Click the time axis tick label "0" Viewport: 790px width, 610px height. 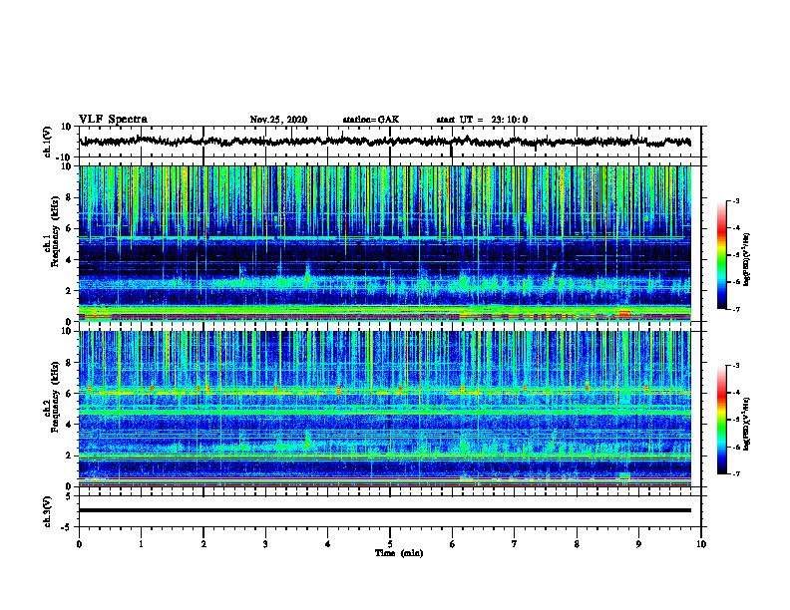79,544
